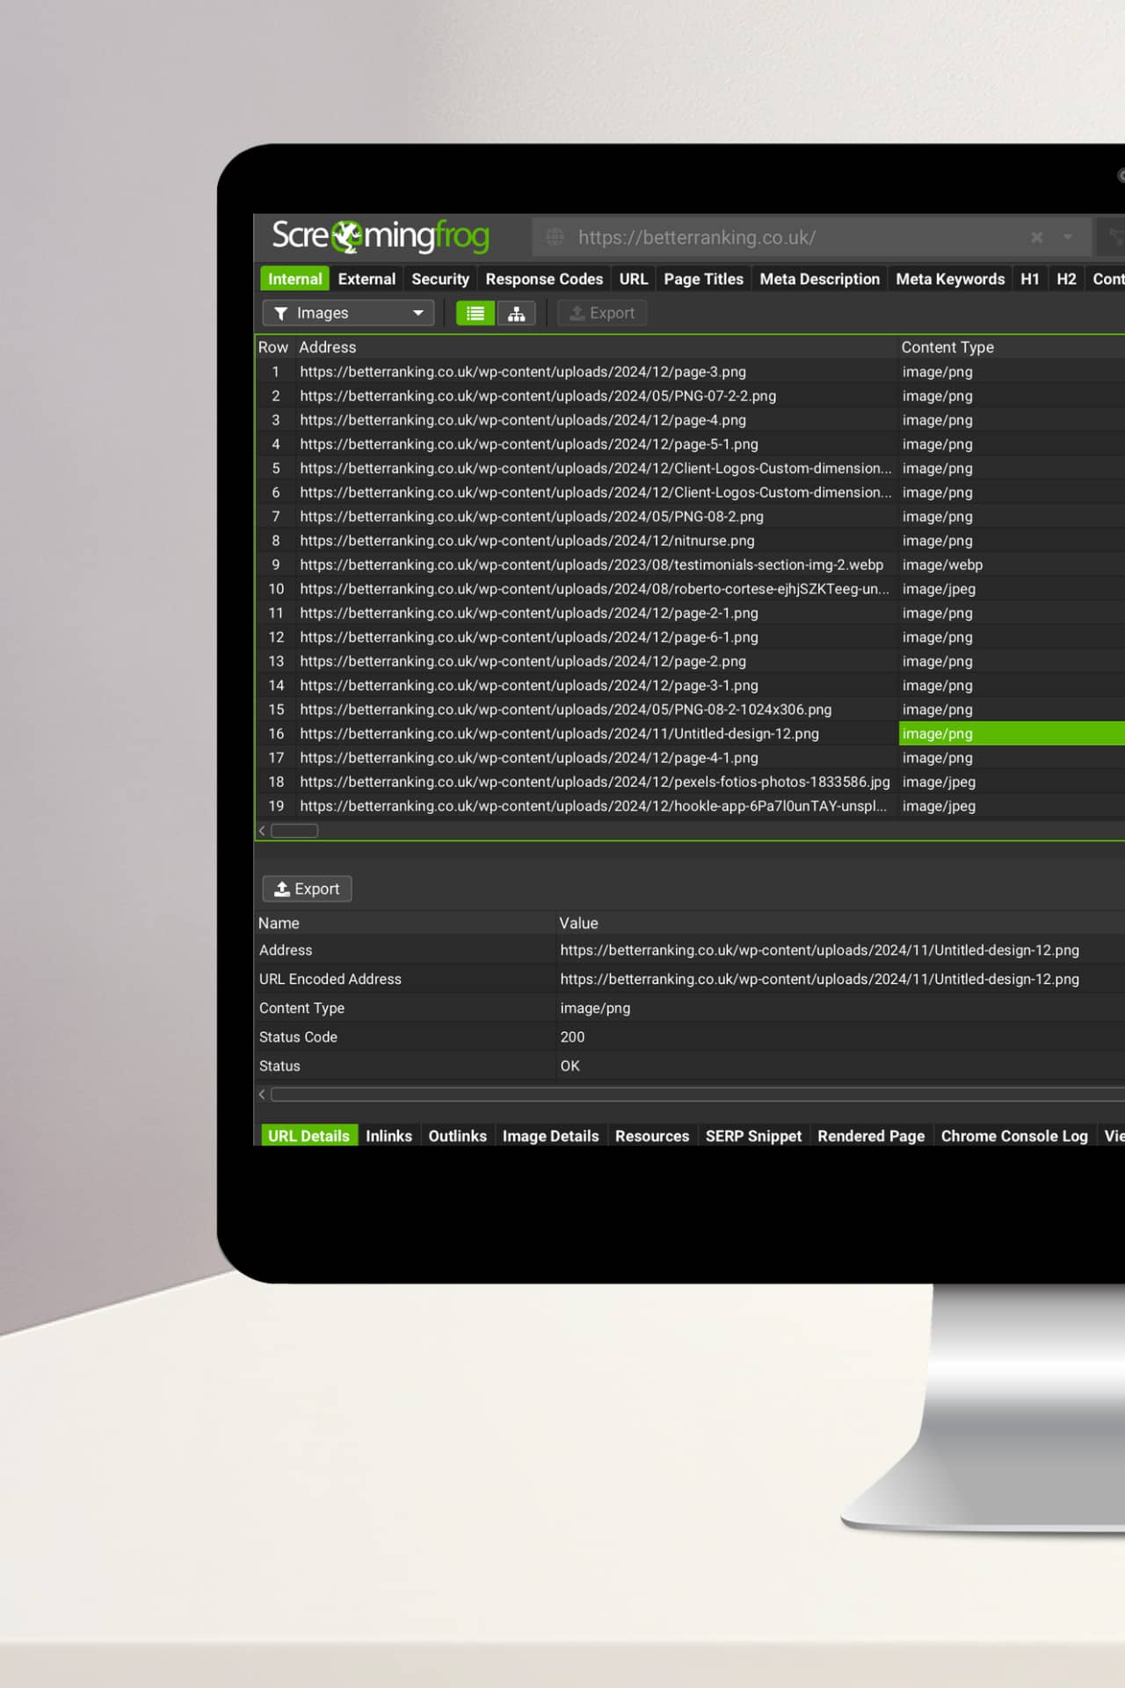This screenshot has width=1125, height=1688.
Task: Select the URL Details bottom tab
Action: [x=308, y=1136]
